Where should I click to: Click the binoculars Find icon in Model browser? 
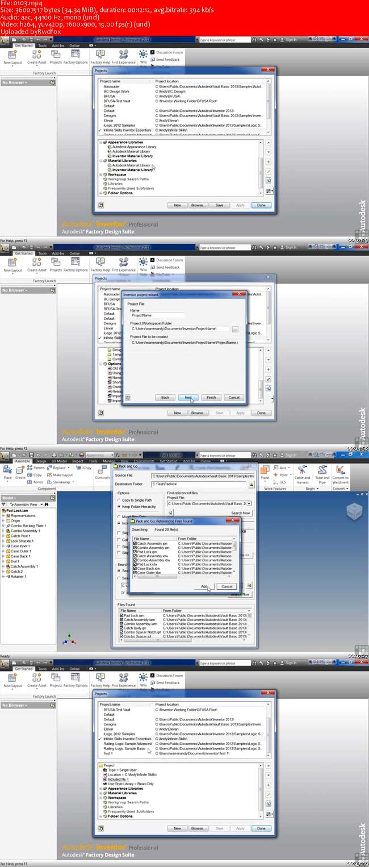47,504
